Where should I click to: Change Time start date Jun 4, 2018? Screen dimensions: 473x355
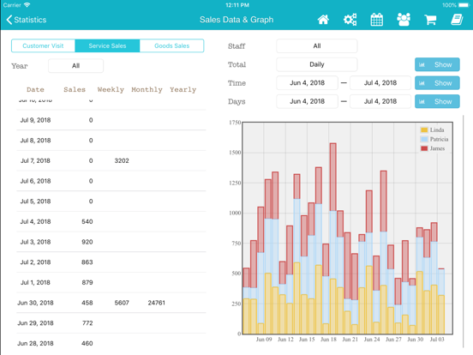pyautogui.click(x=307, y=82)
